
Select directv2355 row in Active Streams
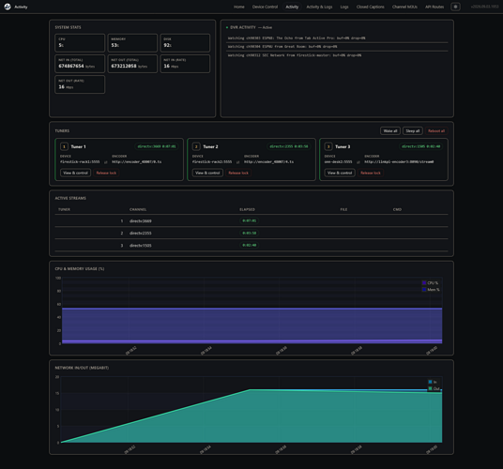pyautogui.click(x=251, y=233)
